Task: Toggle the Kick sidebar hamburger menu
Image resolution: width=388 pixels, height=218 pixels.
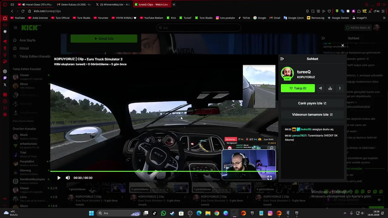Action: coord(15,28)
